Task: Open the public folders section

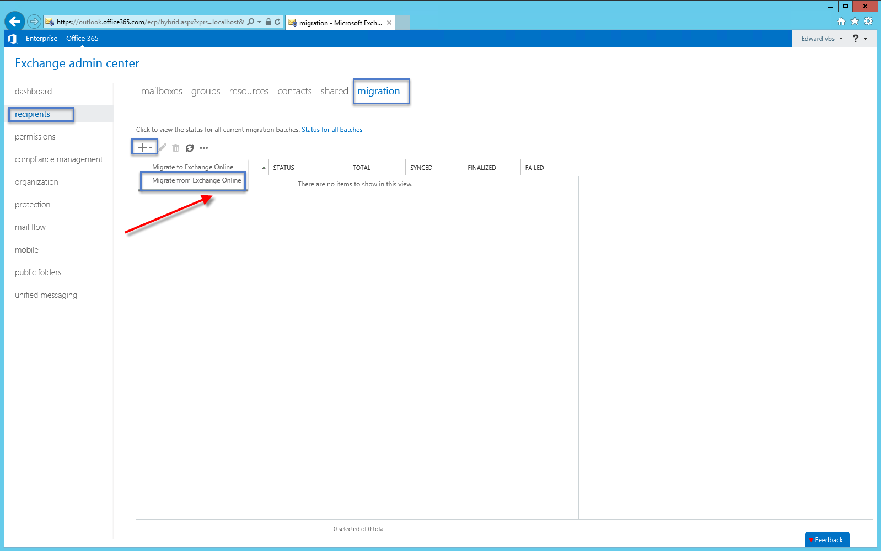Action: [x=38, y=272]
